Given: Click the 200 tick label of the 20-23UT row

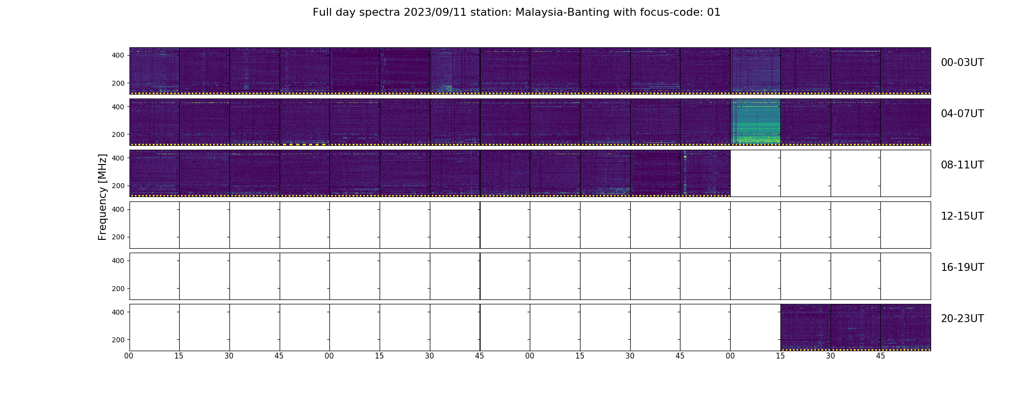Looking at the screenshot, I should [x=118, y=340].
